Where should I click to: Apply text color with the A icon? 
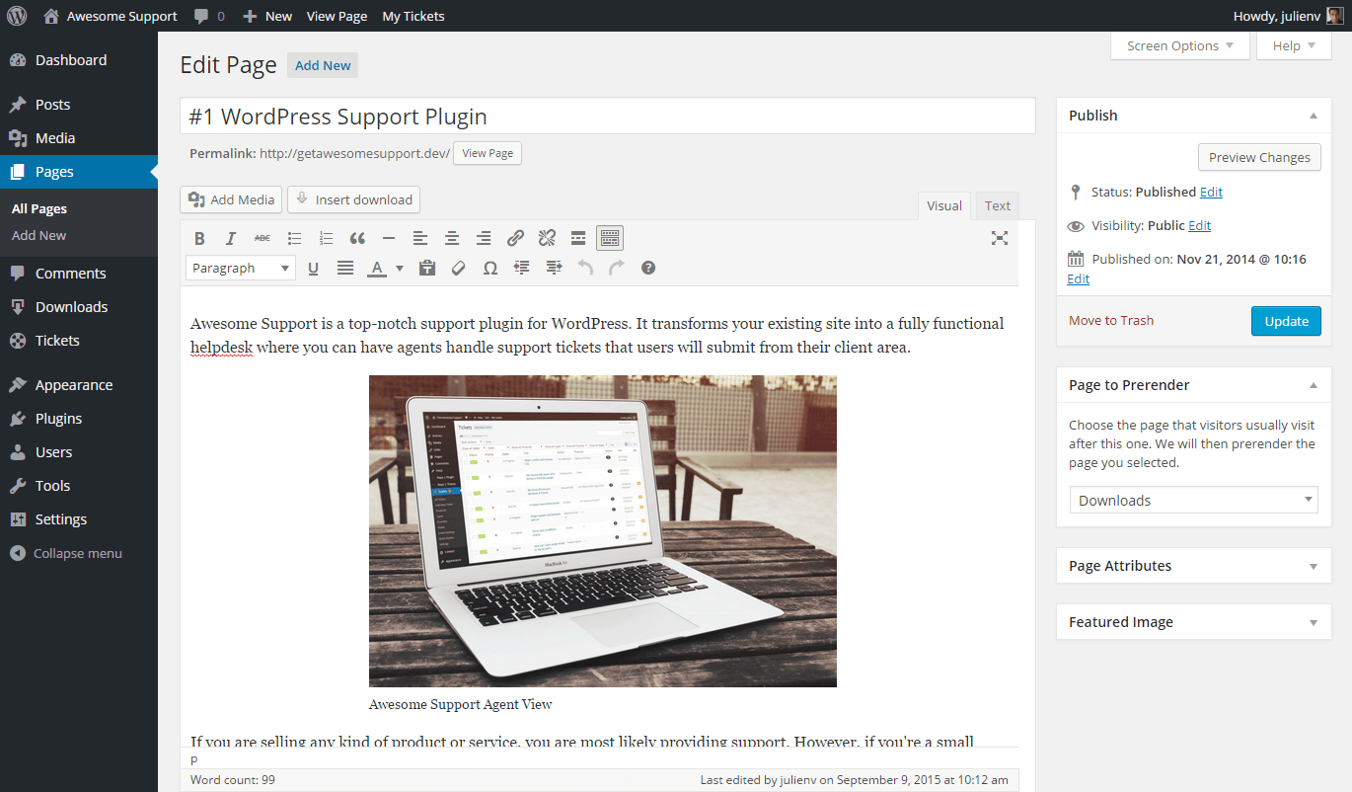coord(376,268)
